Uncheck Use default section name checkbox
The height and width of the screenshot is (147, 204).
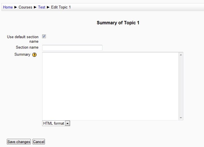pos(44,36)
